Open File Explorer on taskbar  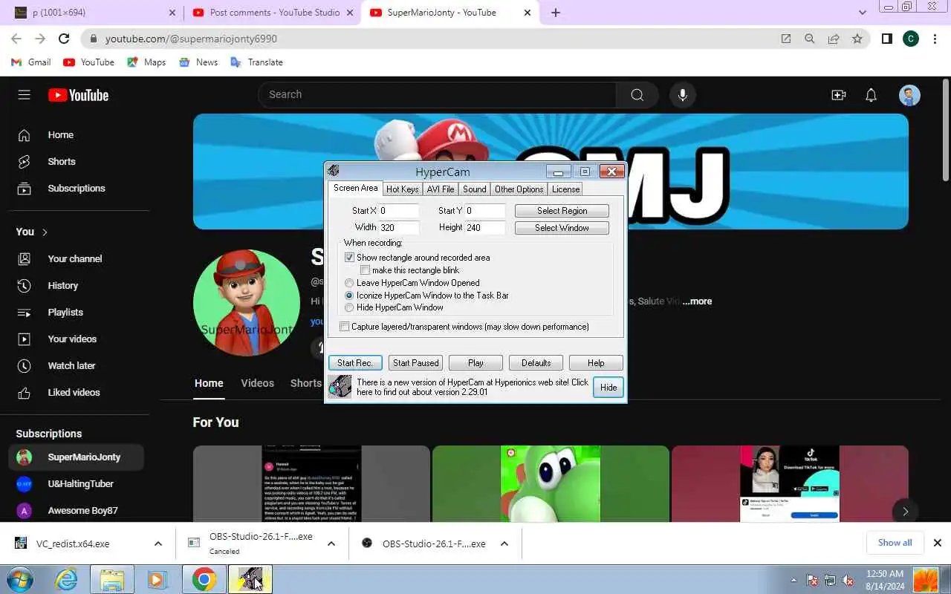pyautogui.click(x=112, y=579)
